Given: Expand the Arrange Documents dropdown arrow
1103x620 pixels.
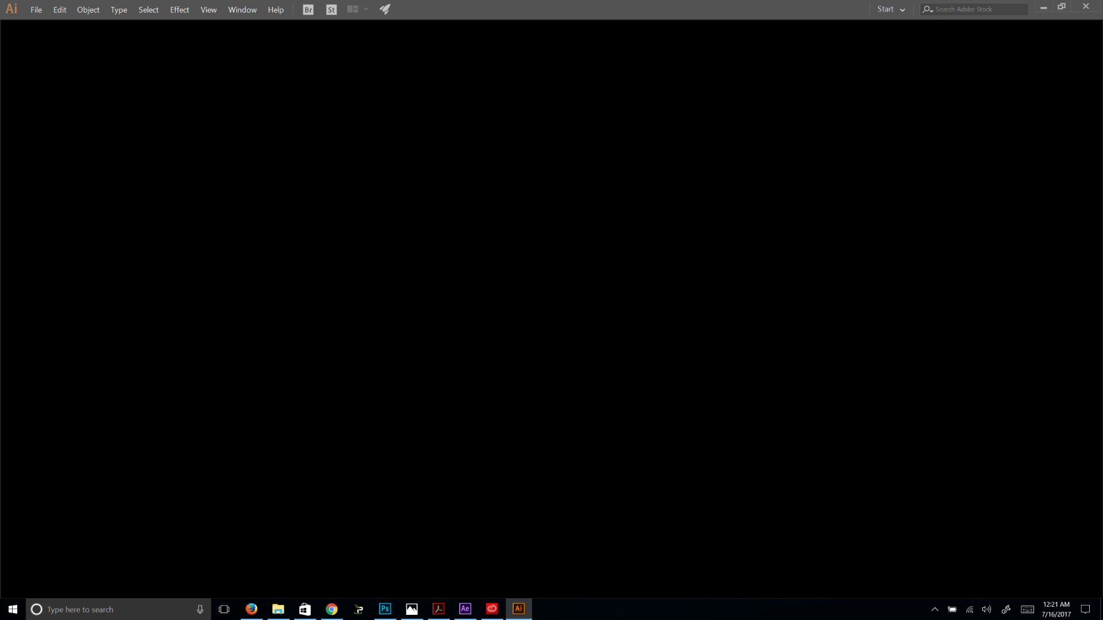Looking at the screenshot, I should tap(366, 9).
